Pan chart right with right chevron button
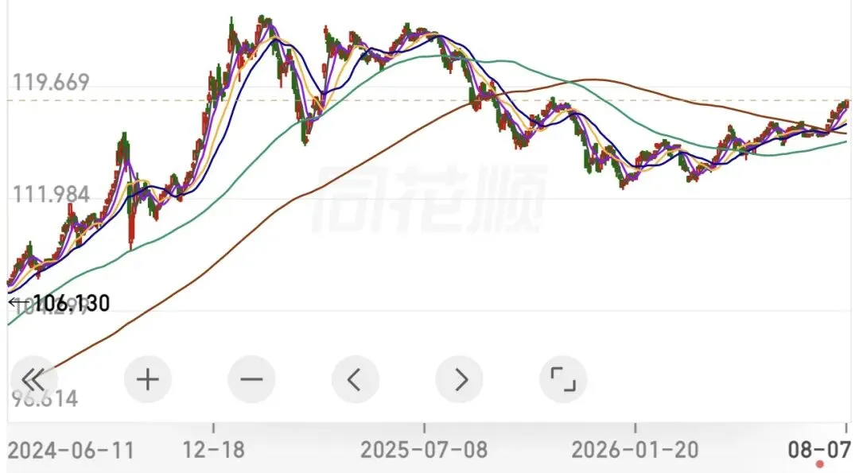Image resolution: width=859 pixels, height=473 pixels. (459, 379)
